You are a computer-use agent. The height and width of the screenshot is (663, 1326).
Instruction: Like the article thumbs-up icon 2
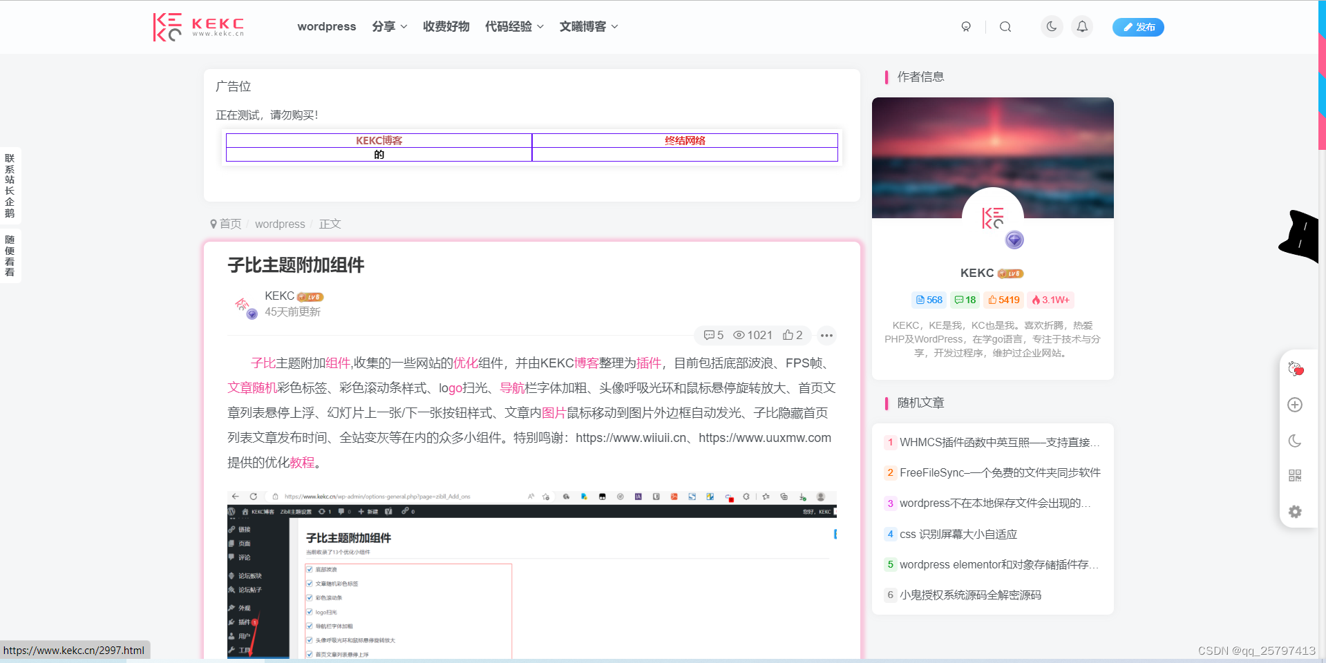[793, 335]
